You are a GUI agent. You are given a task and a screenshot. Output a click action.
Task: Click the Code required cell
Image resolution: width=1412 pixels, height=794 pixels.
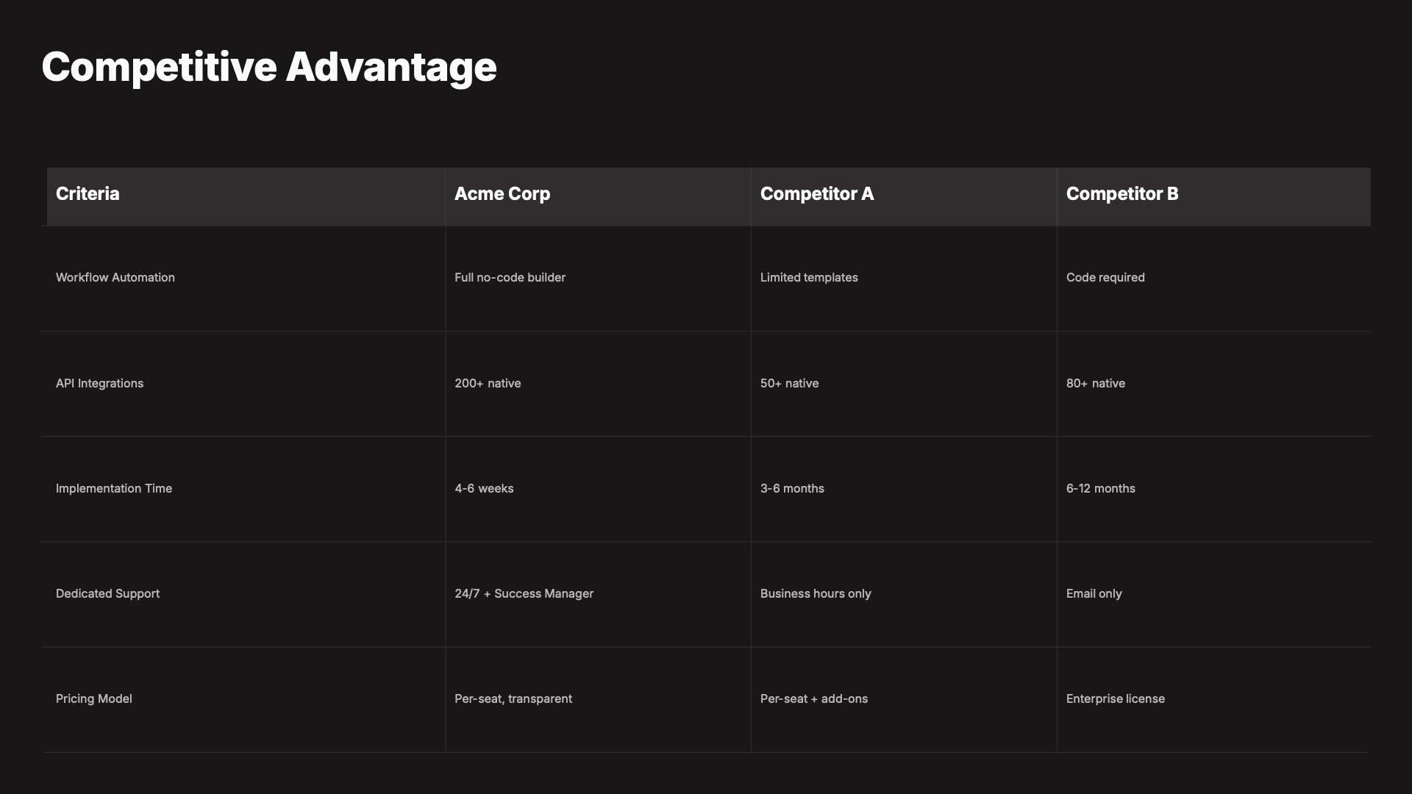click(x=1105, y=278)
